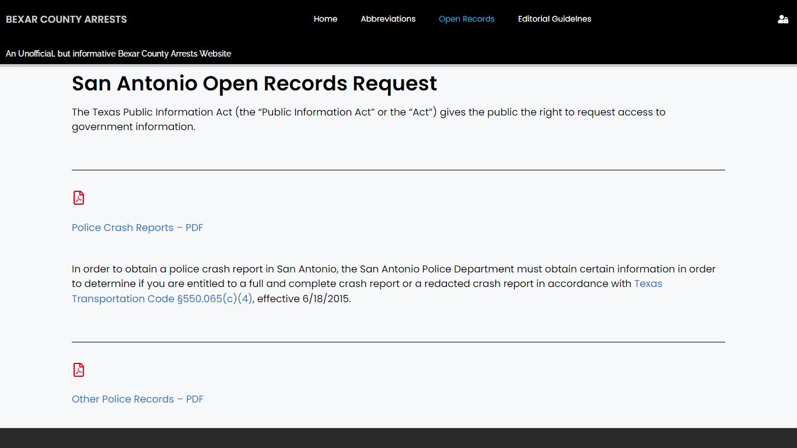797x448 pixels.
Task: Open the Home menu item
Action: click(326, 19)
